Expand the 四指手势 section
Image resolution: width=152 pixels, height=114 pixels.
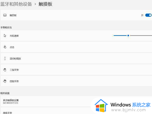[x=76, y=81]
